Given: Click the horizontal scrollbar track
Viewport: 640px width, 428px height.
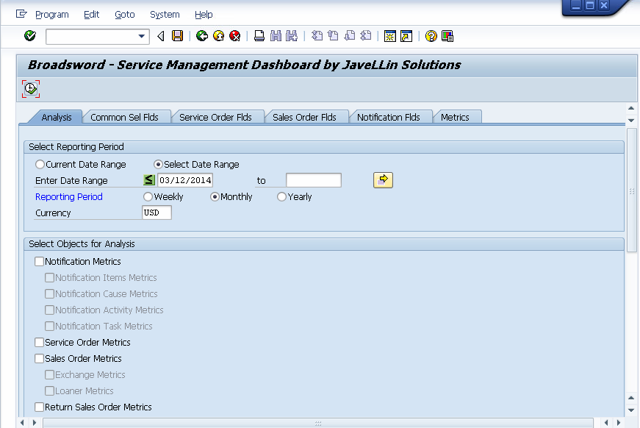Looking at the screenshot, I should point(318,423).
